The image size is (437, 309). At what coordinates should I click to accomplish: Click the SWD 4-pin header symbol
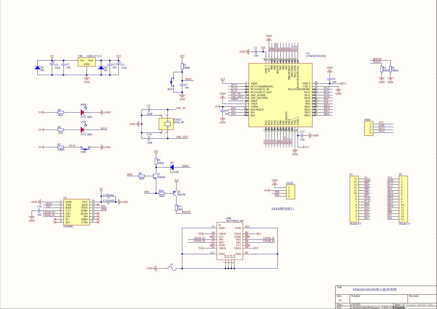tap(369, 128)
